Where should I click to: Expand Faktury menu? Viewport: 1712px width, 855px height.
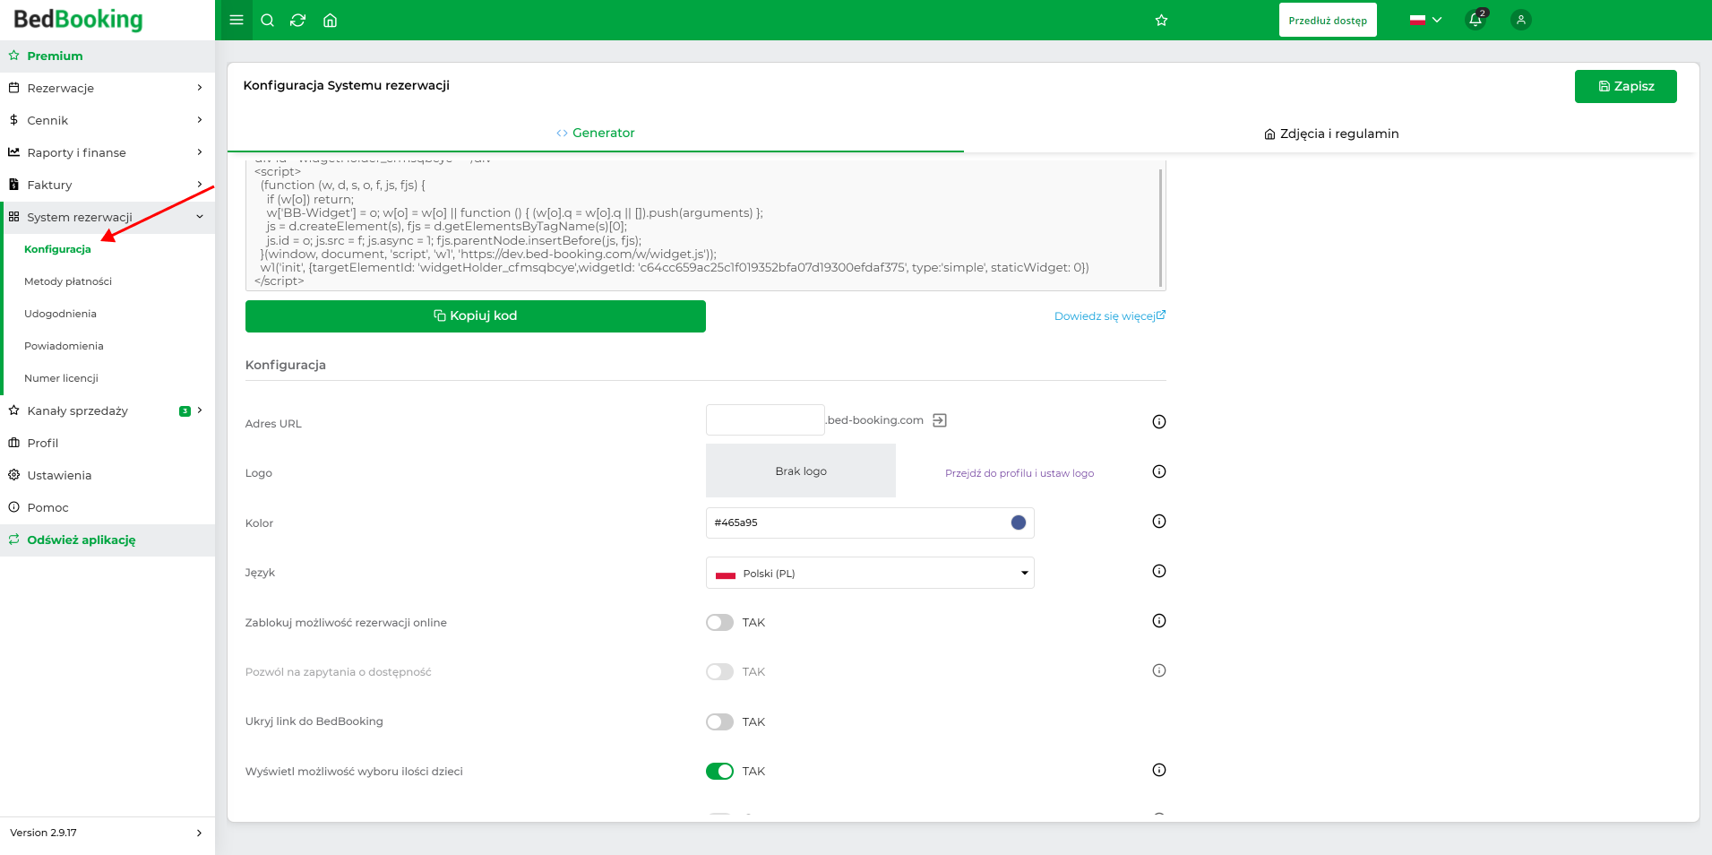pos(108,185)
